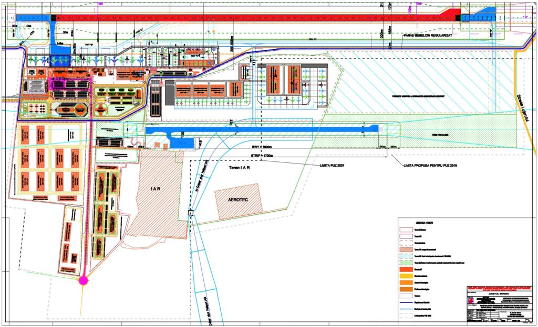Click the 'Teren I A R' label
538x327 pixels.
click(x=239, y=168)
